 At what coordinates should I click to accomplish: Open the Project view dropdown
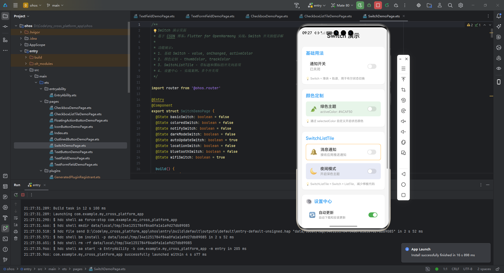coord(22,16)
